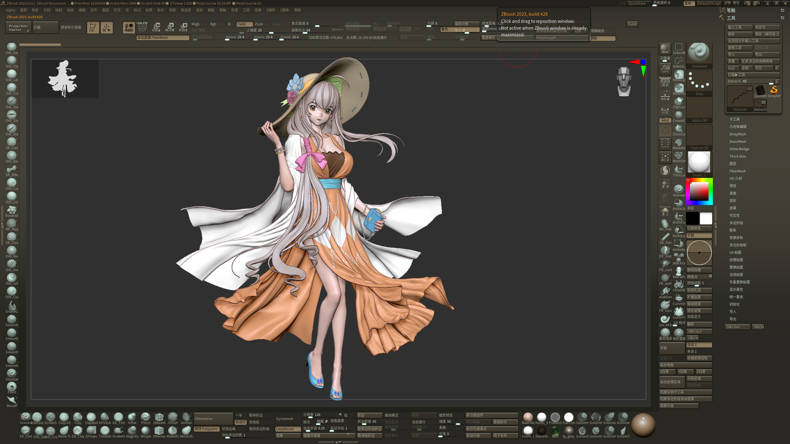The image size is (790, 444).
Task: Click the character silhouette thumbnail
Action: coord(65,79)
